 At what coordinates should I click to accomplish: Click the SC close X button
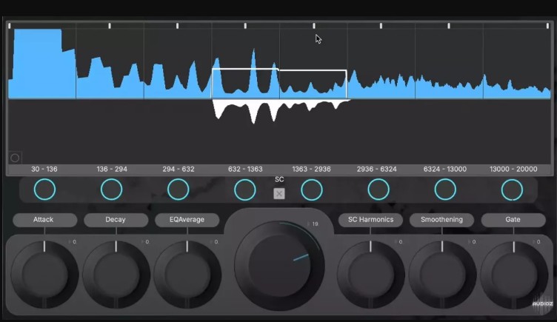click(x=279, y=193)
